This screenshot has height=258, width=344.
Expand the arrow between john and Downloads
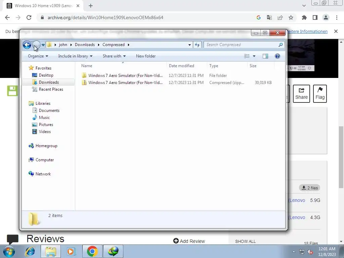click(x=71, y=45)
